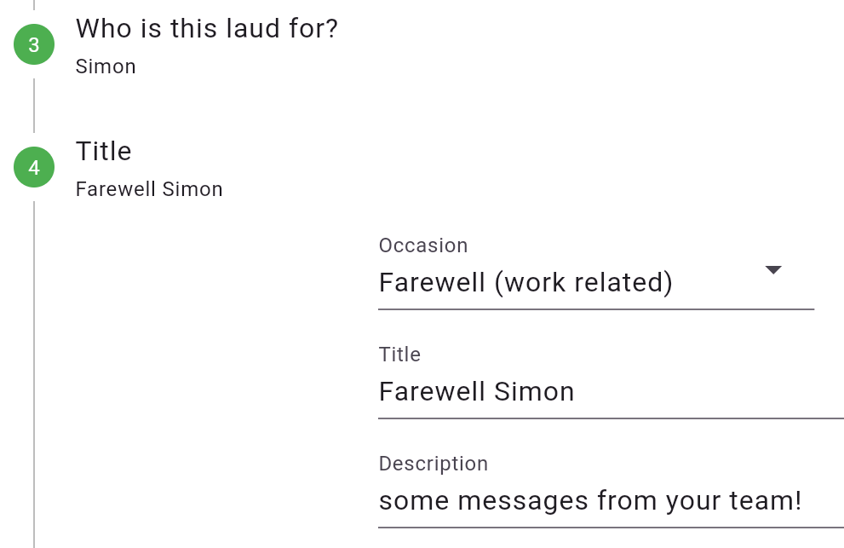Click the Title label above the input
844x548 pixels.
[399, 355]
